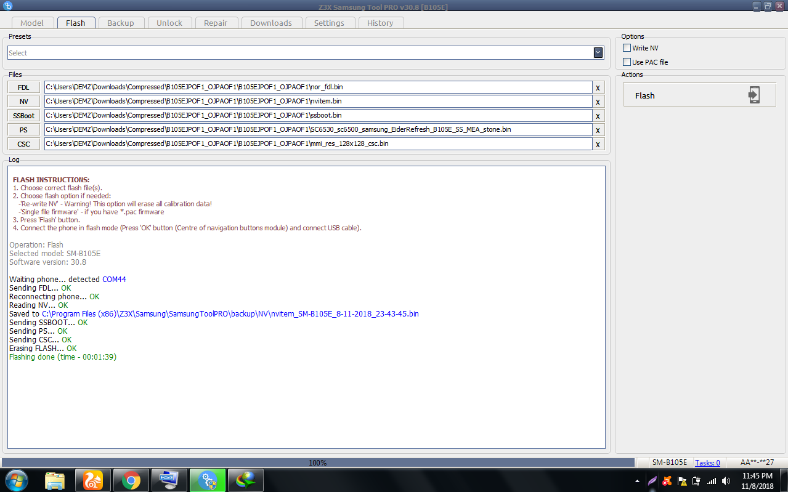This screenshot has width=788, height=492.
Task: Open the computer monitor taskbar app
Action: coord(169,480)
